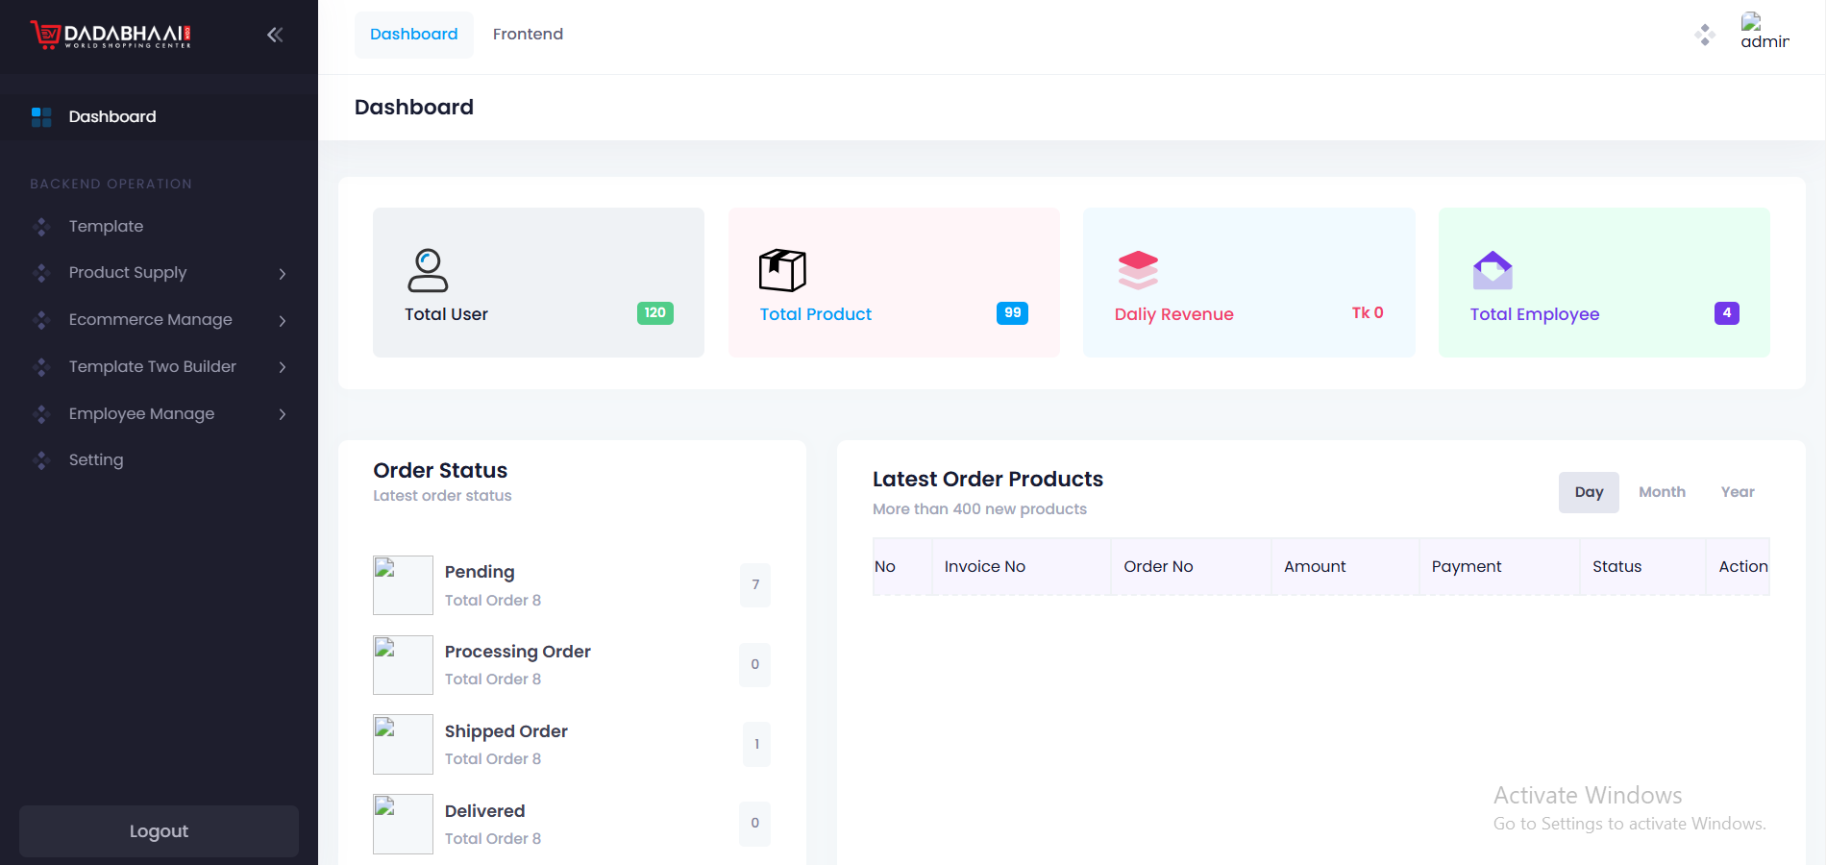Click the Logout button

(159, 830)
